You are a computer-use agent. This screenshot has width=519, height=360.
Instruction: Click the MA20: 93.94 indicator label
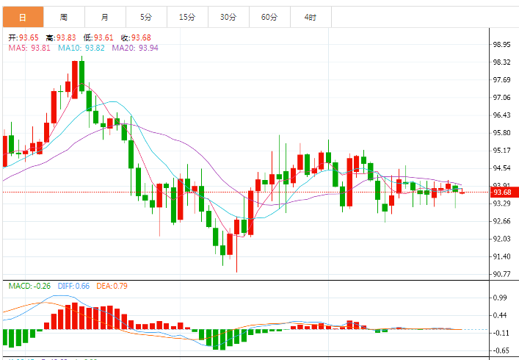pyautogui.click(x=135, y=48)
